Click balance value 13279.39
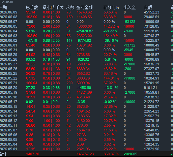Viewport: 173px width, 157px height. tap(152, 139)
